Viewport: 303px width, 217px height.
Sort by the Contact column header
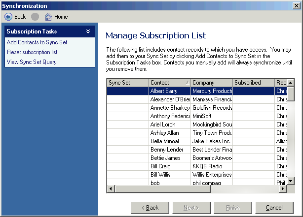(170, 83)
